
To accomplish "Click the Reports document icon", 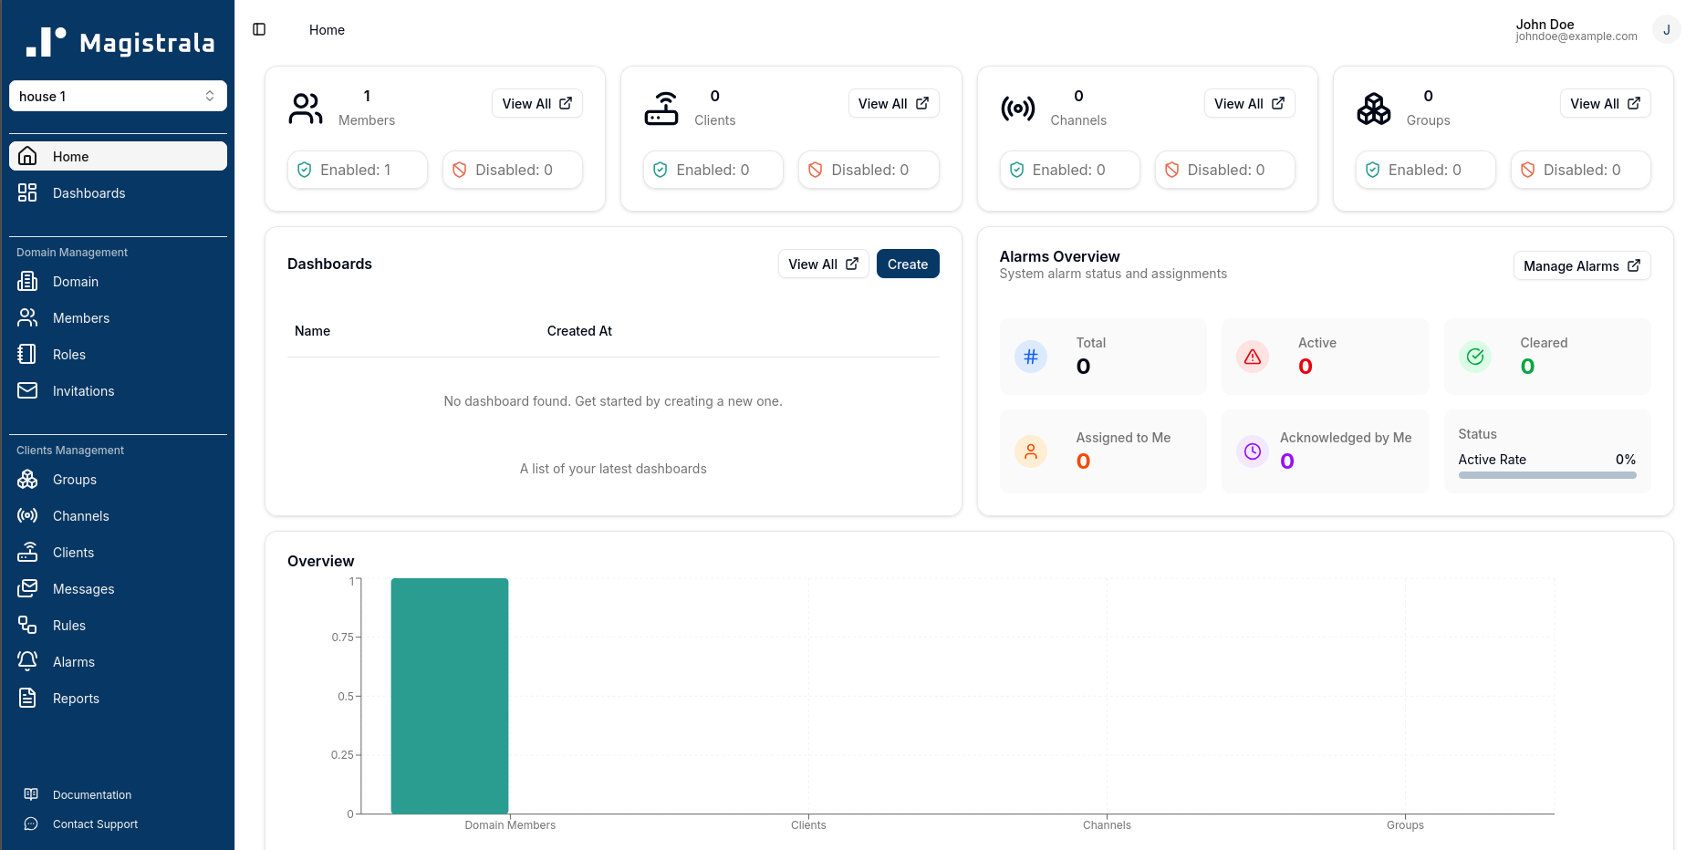I will click(27, 699).
